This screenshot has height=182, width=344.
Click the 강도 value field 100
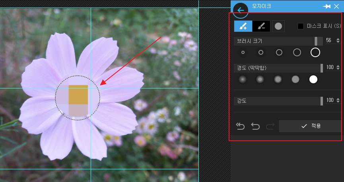[x=330, y=100]
